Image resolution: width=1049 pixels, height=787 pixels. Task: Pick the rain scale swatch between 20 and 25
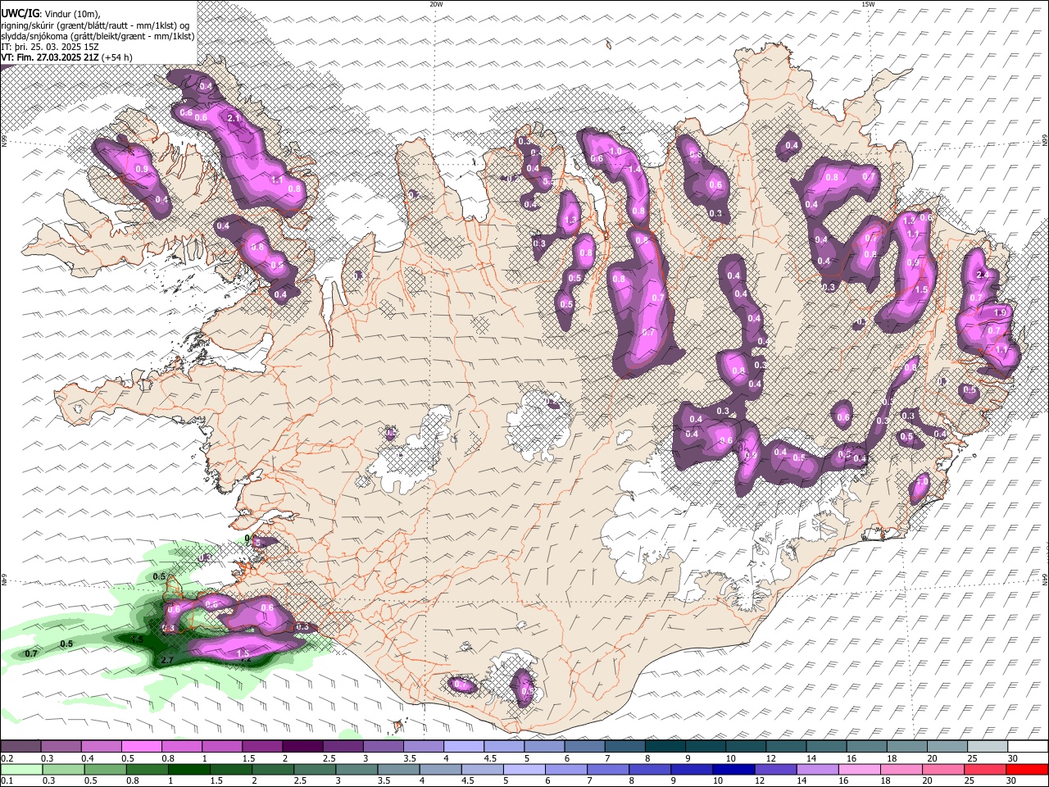point(944,769)
